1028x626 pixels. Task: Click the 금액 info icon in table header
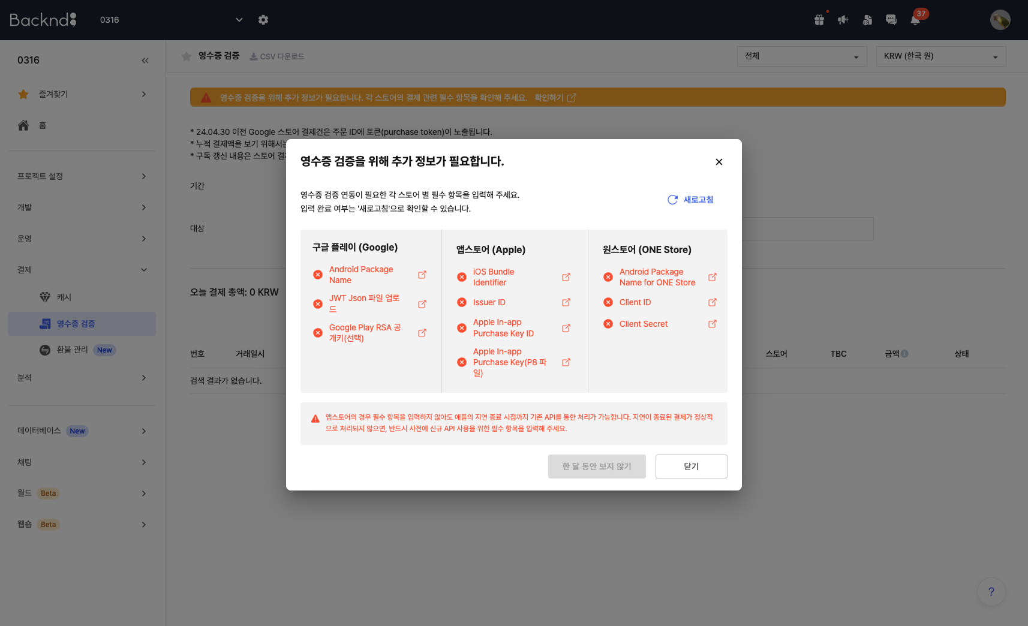(x=904, y=354)
